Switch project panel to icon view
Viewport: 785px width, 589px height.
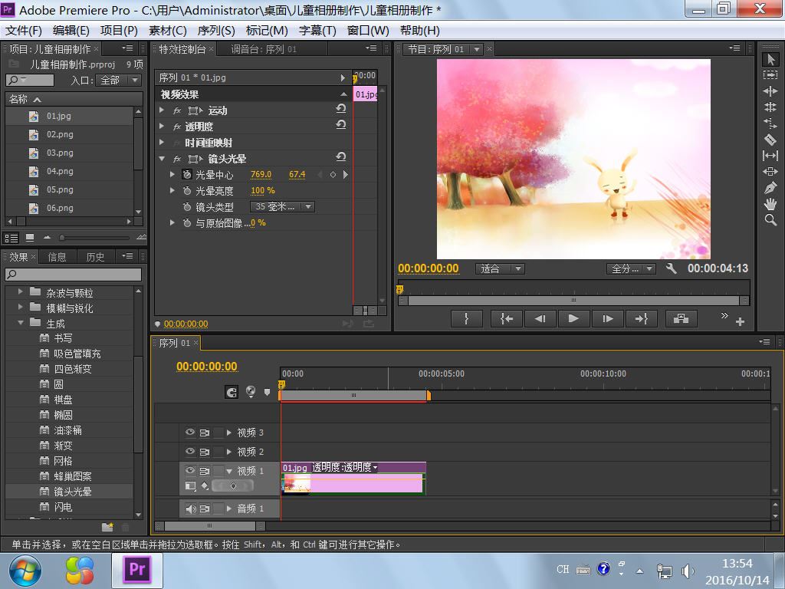coord(30,238)
